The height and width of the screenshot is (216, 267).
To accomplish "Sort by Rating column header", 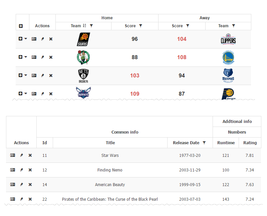I will (250, 143).
